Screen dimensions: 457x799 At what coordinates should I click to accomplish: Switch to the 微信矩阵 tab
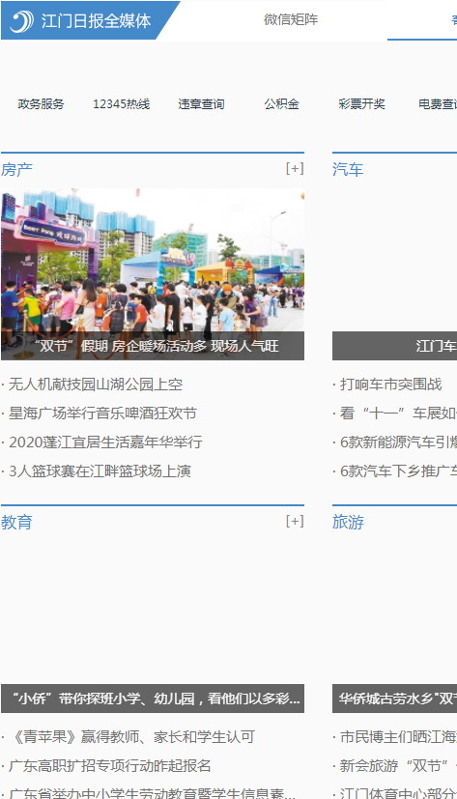tap(291, 20)
